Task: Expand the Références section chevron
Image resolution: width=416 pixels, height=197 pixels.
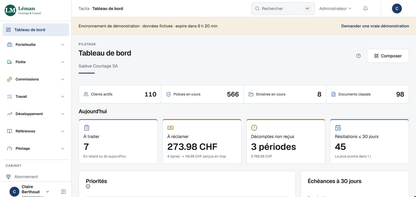Action: pos(63,131)
